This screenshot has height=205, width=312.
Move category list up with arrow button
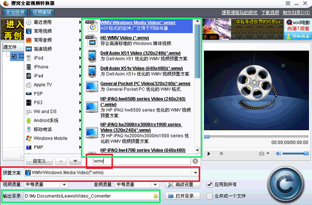pyautogui.click(x=61, y=161)
